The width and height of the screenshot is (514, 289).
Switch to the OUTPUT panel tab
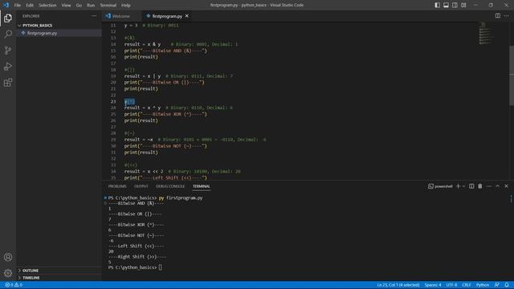tap(141, 186)
